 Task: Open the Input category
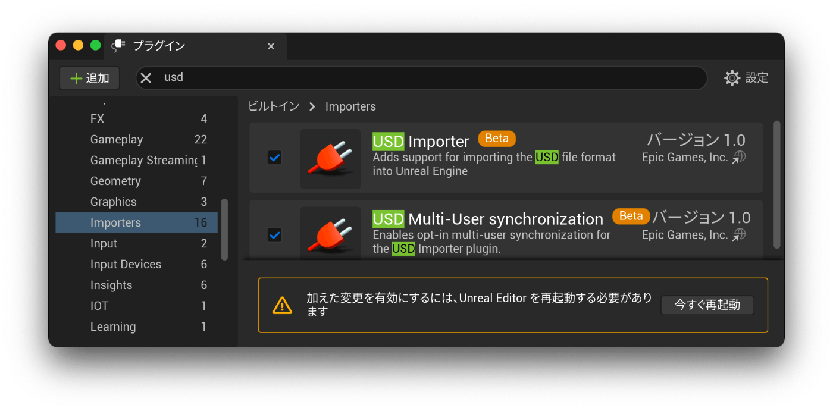(137, 243)
